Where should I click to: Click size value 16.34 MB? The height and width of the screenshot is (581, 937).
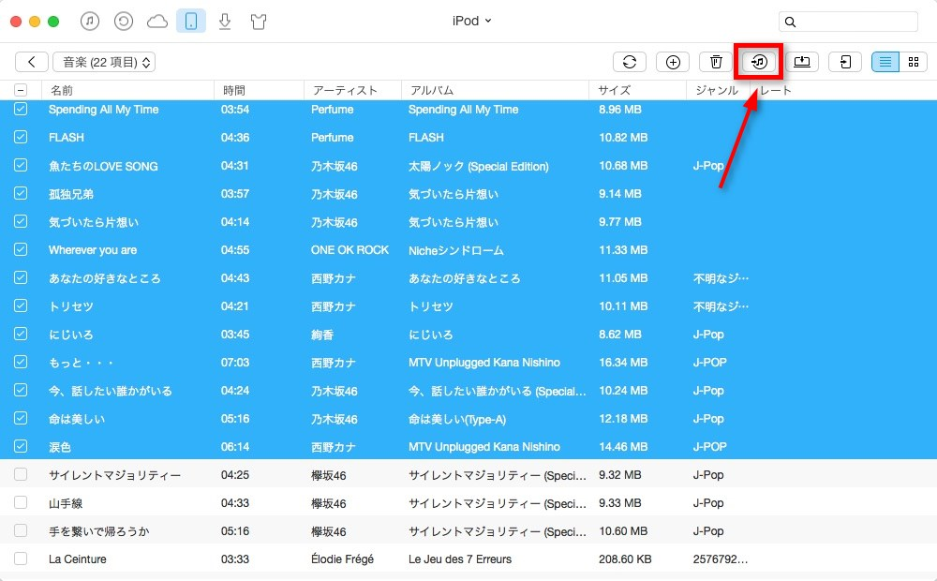coord(623,363)
